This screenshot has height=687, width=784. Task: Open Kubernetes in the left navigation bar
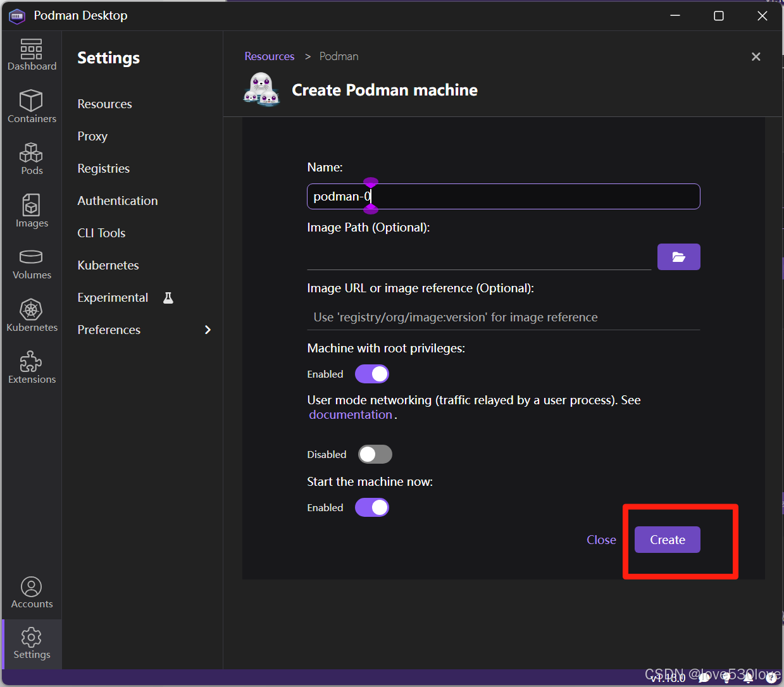point(32,316)
